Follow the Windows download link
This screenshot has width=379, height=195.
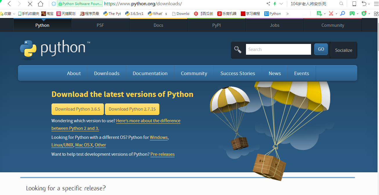[159, 137]
